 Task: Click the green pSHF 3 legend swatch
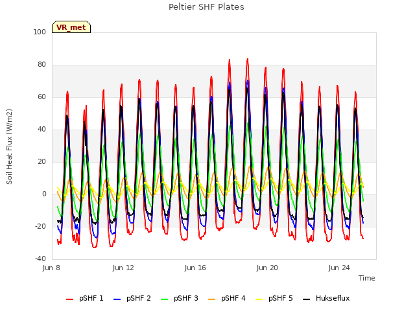pyautogui.click(x=164, y=299)
